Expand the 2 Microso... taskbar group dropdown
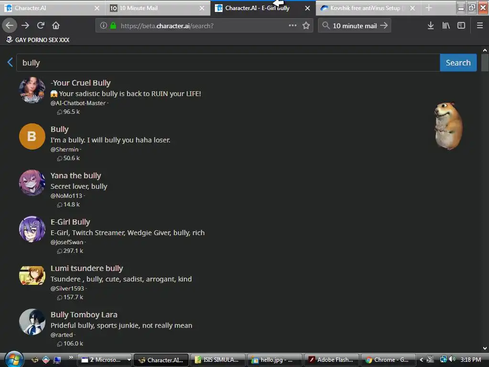The width and height of the screenshot is (489, 367). coord(129,360)
